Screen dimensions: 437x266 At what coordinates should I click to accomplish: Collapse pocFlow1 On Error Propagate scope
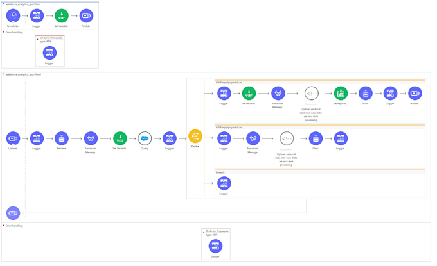pyautogui.click(x=204, y=233)
